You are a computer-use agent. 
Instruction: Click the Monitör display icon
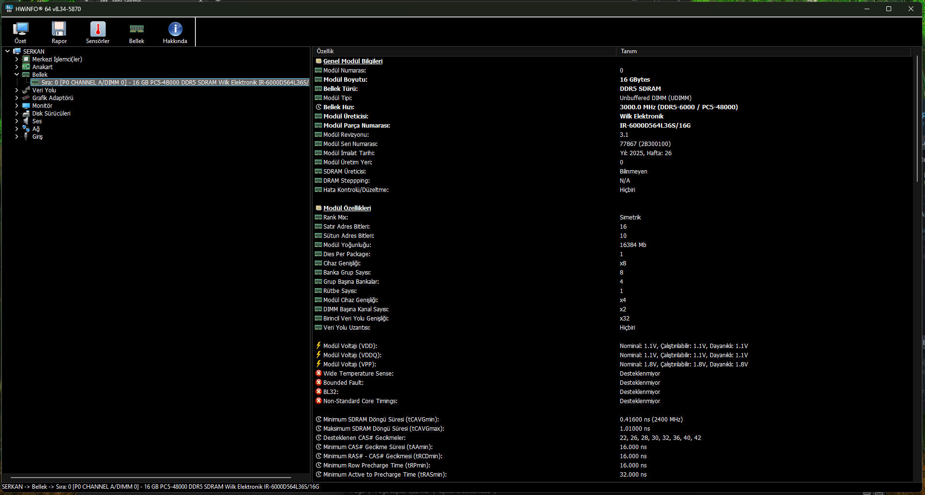tap(27, 105)
